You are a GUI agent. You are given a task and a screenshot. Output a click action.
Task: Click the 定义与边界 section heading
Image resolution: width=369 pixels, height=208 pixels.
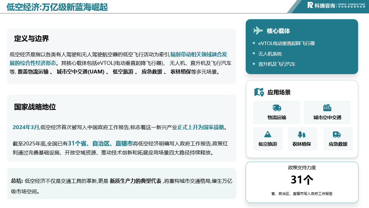[x=31, y=39]
